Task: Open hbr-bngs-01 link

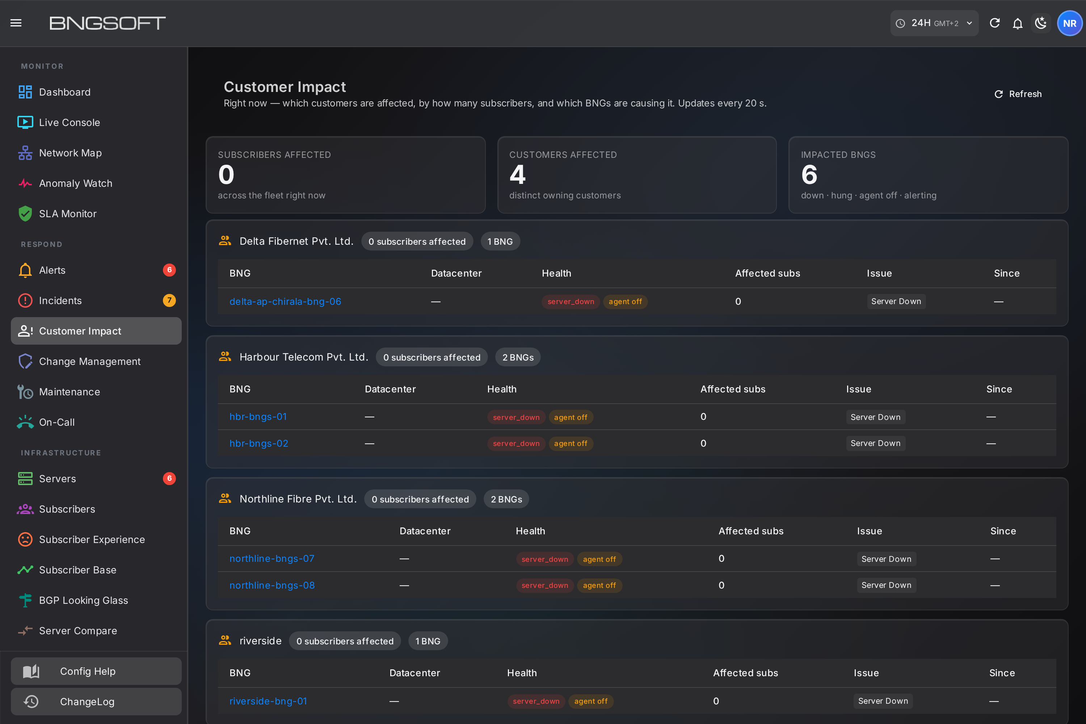Action: [258, 417]
